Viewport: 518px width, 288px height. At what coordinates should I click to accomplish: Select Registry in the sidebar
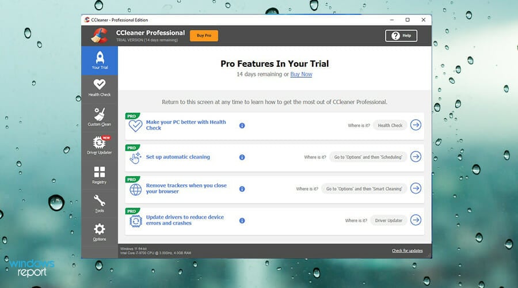[x=100, y=175]
